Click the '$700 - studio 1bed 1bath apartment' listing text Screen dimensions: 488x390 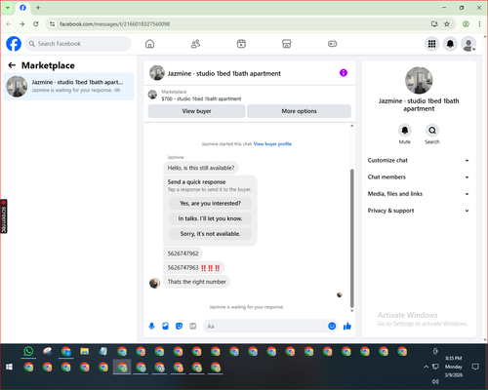point(201,98)
